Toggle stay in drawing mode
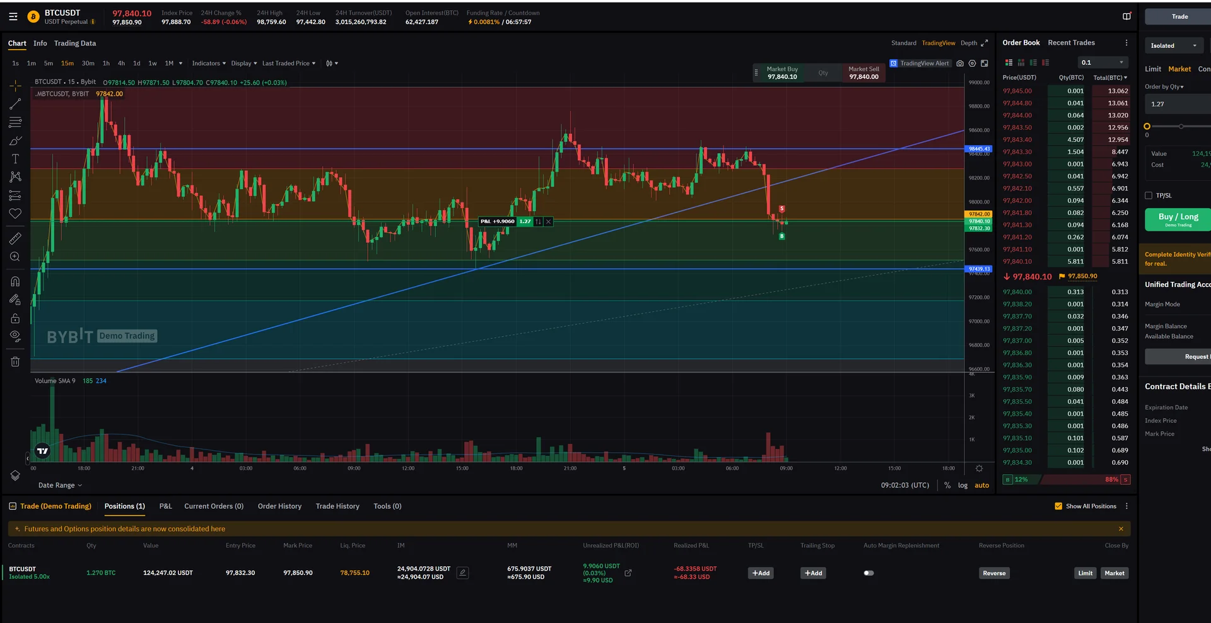This screenshot has width=1211, height=623. pos(15,300)
